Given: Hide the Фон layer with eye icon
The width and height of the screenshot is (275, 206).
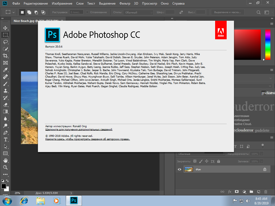Looking at the screenshot, I should pyautogui.click(x=180, y=169).
